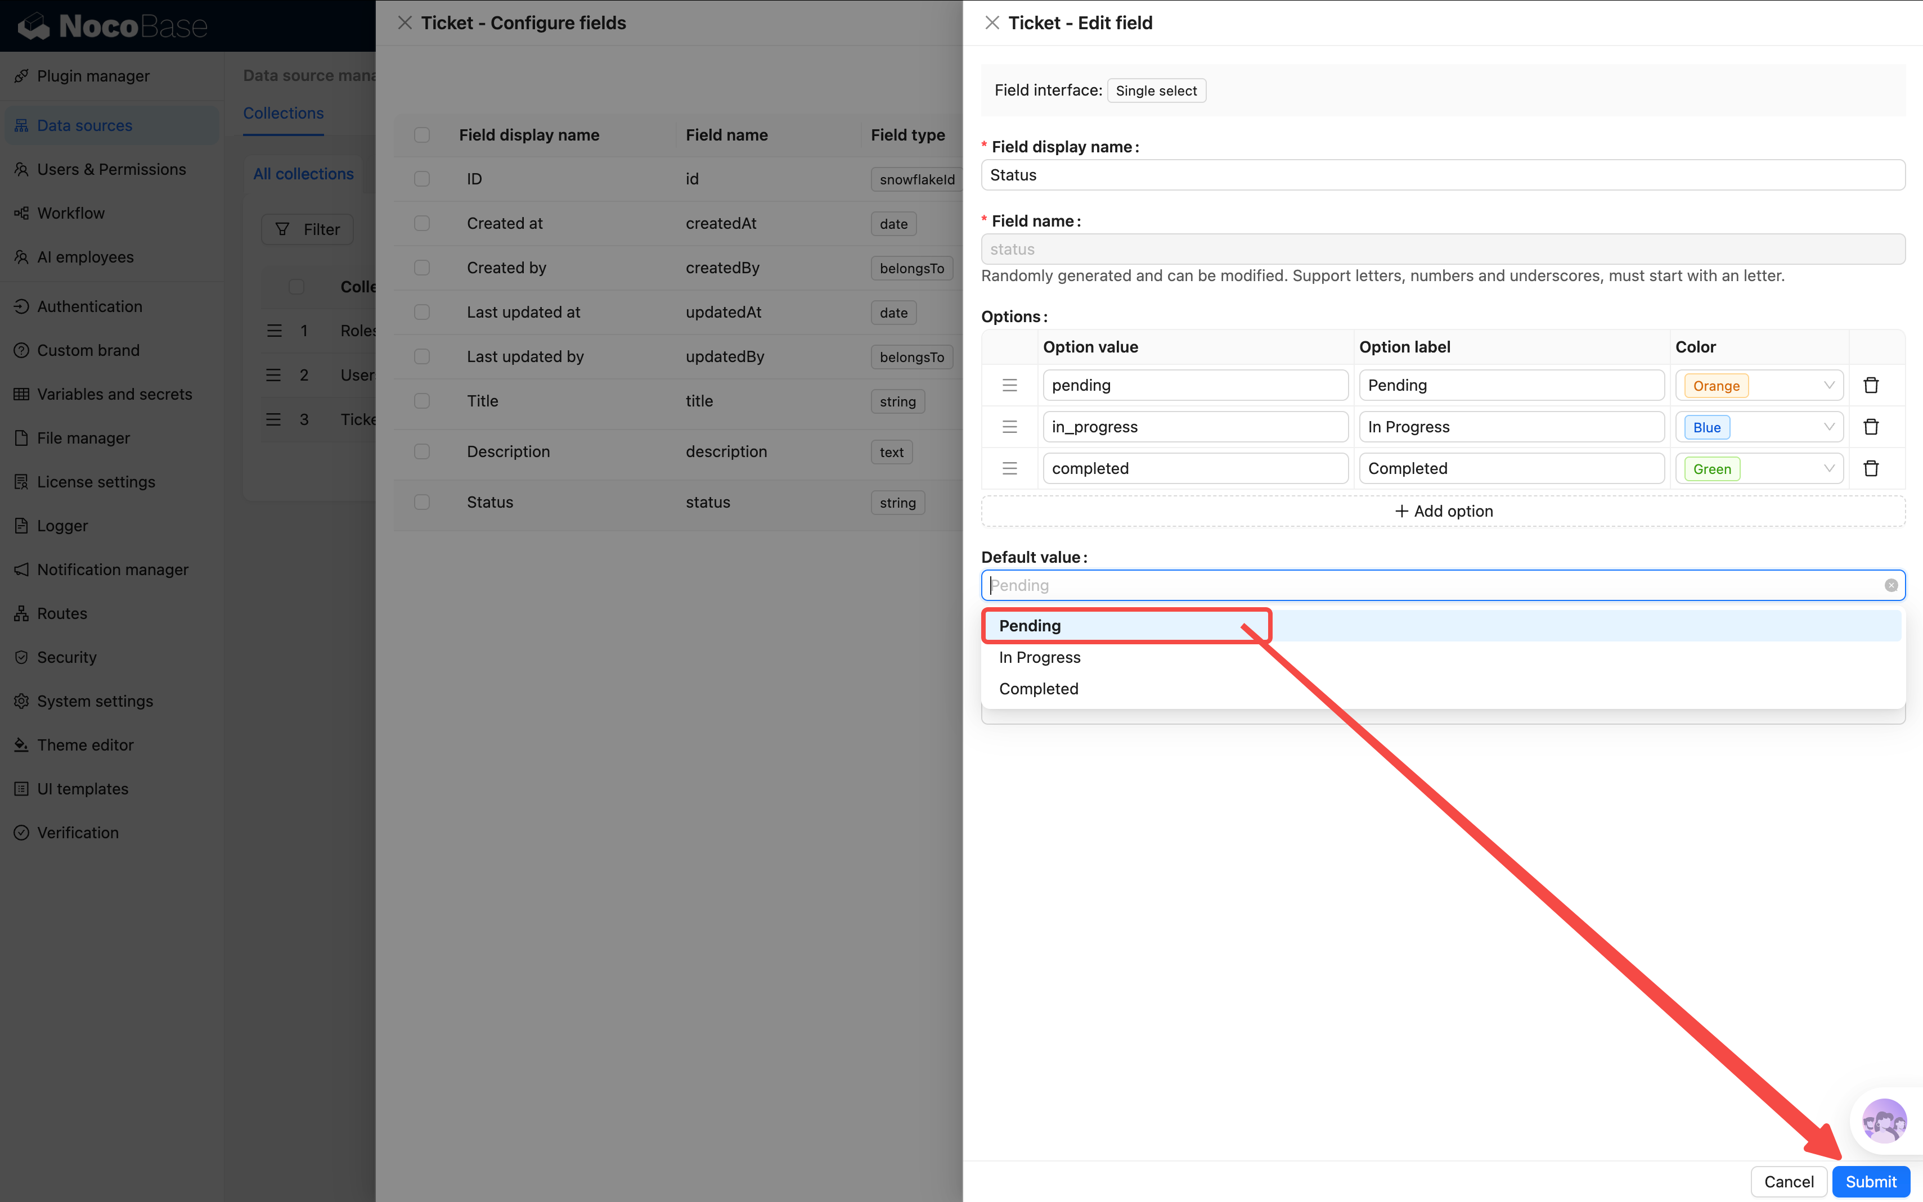Open Plugin manager in sidebar
Viewport: 1923px width, 1202px height.
93,76
